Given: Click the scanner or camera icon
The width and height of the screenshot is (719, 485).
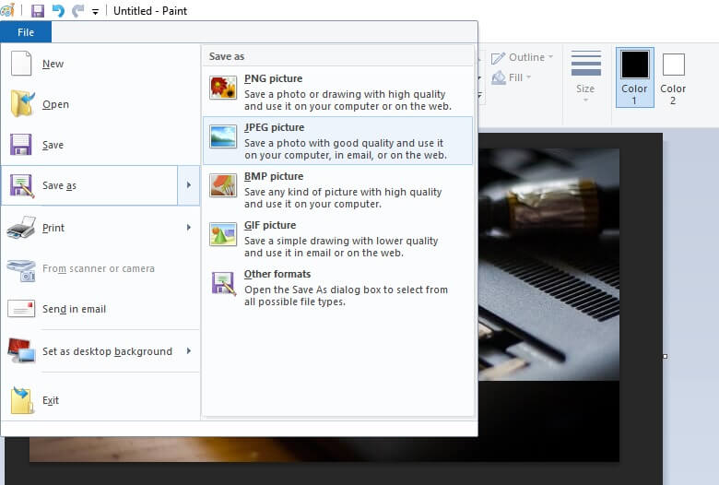Looking at the screenshot, I should pyautogui.click(x=21, y=270).
